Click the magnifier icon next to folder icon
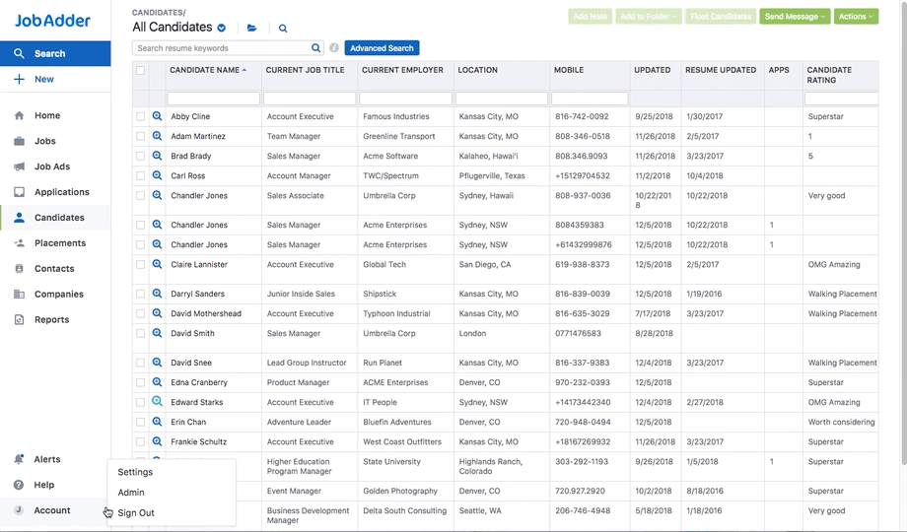This screenshot has width=907, height=532. point(283,29)
